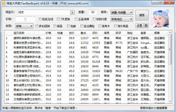The width and height of the screenshot is (176, 112).
Task: Click the 图 image button
Action: (146, 26)
